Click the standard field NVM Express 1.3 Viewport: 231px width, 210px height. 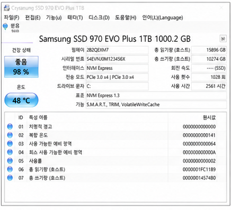click(x=156, y=96)
